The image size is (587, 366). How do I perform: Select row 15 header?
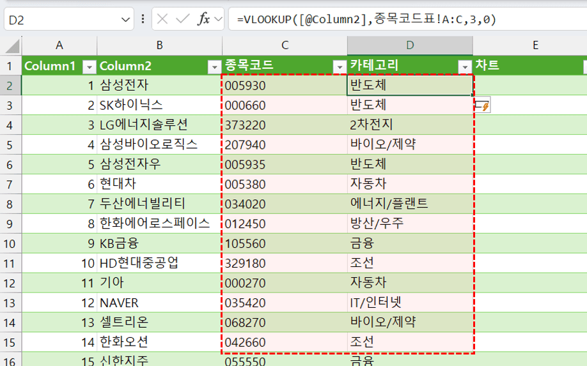(10, 342)
